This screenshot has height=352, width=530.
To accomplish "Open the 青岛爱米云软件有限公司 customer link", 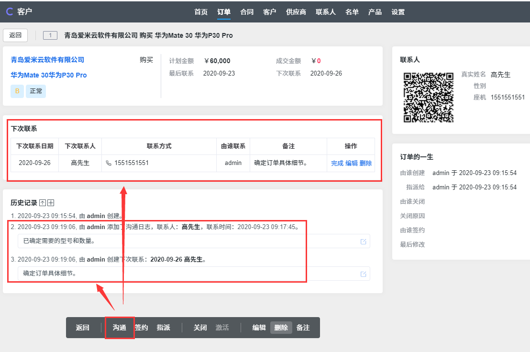I will (47, 60).
